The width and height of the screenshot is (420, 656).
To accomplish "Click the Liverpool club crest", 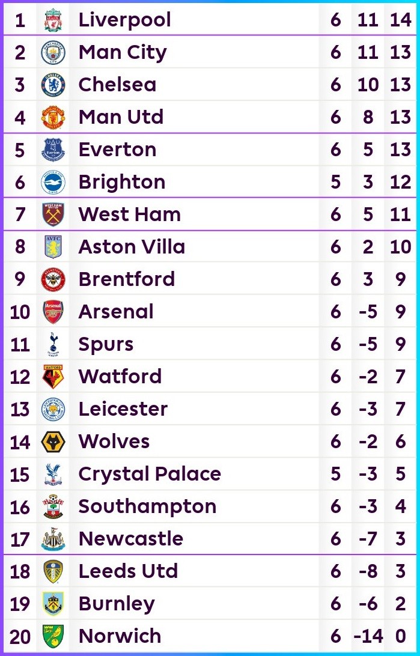I will tap(53, 20).
